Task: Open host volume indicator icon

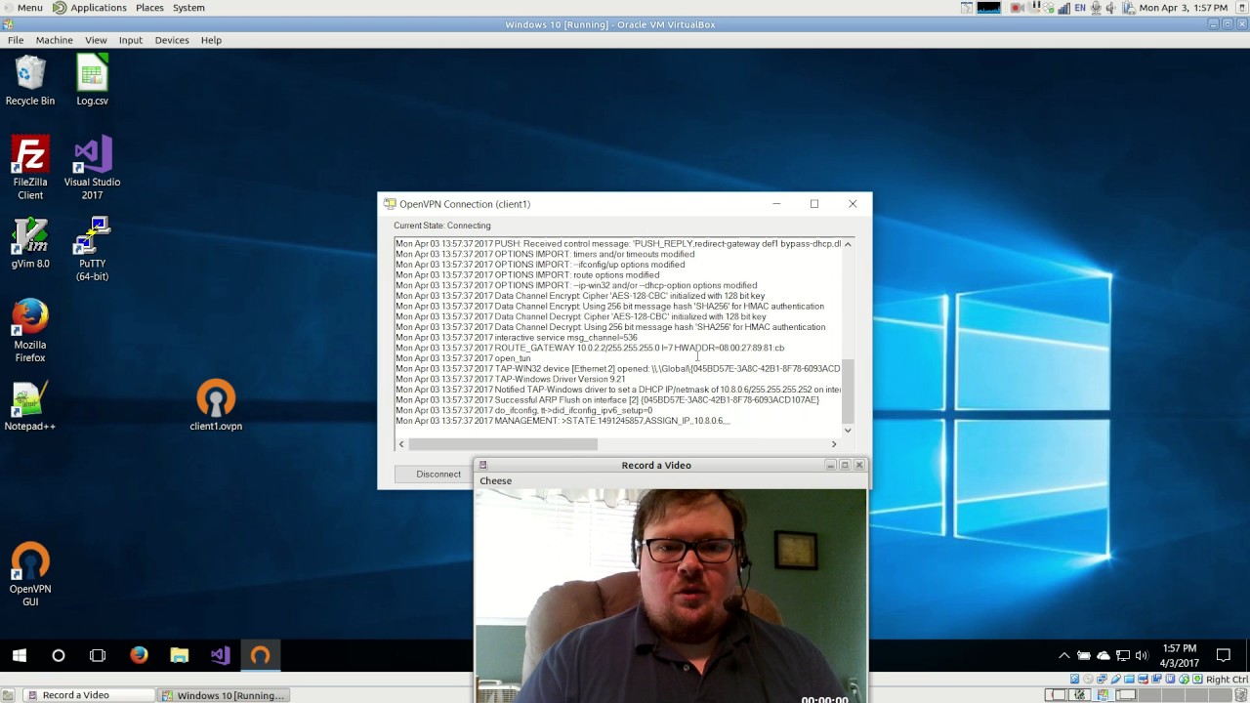Action: coord(1110,8)
